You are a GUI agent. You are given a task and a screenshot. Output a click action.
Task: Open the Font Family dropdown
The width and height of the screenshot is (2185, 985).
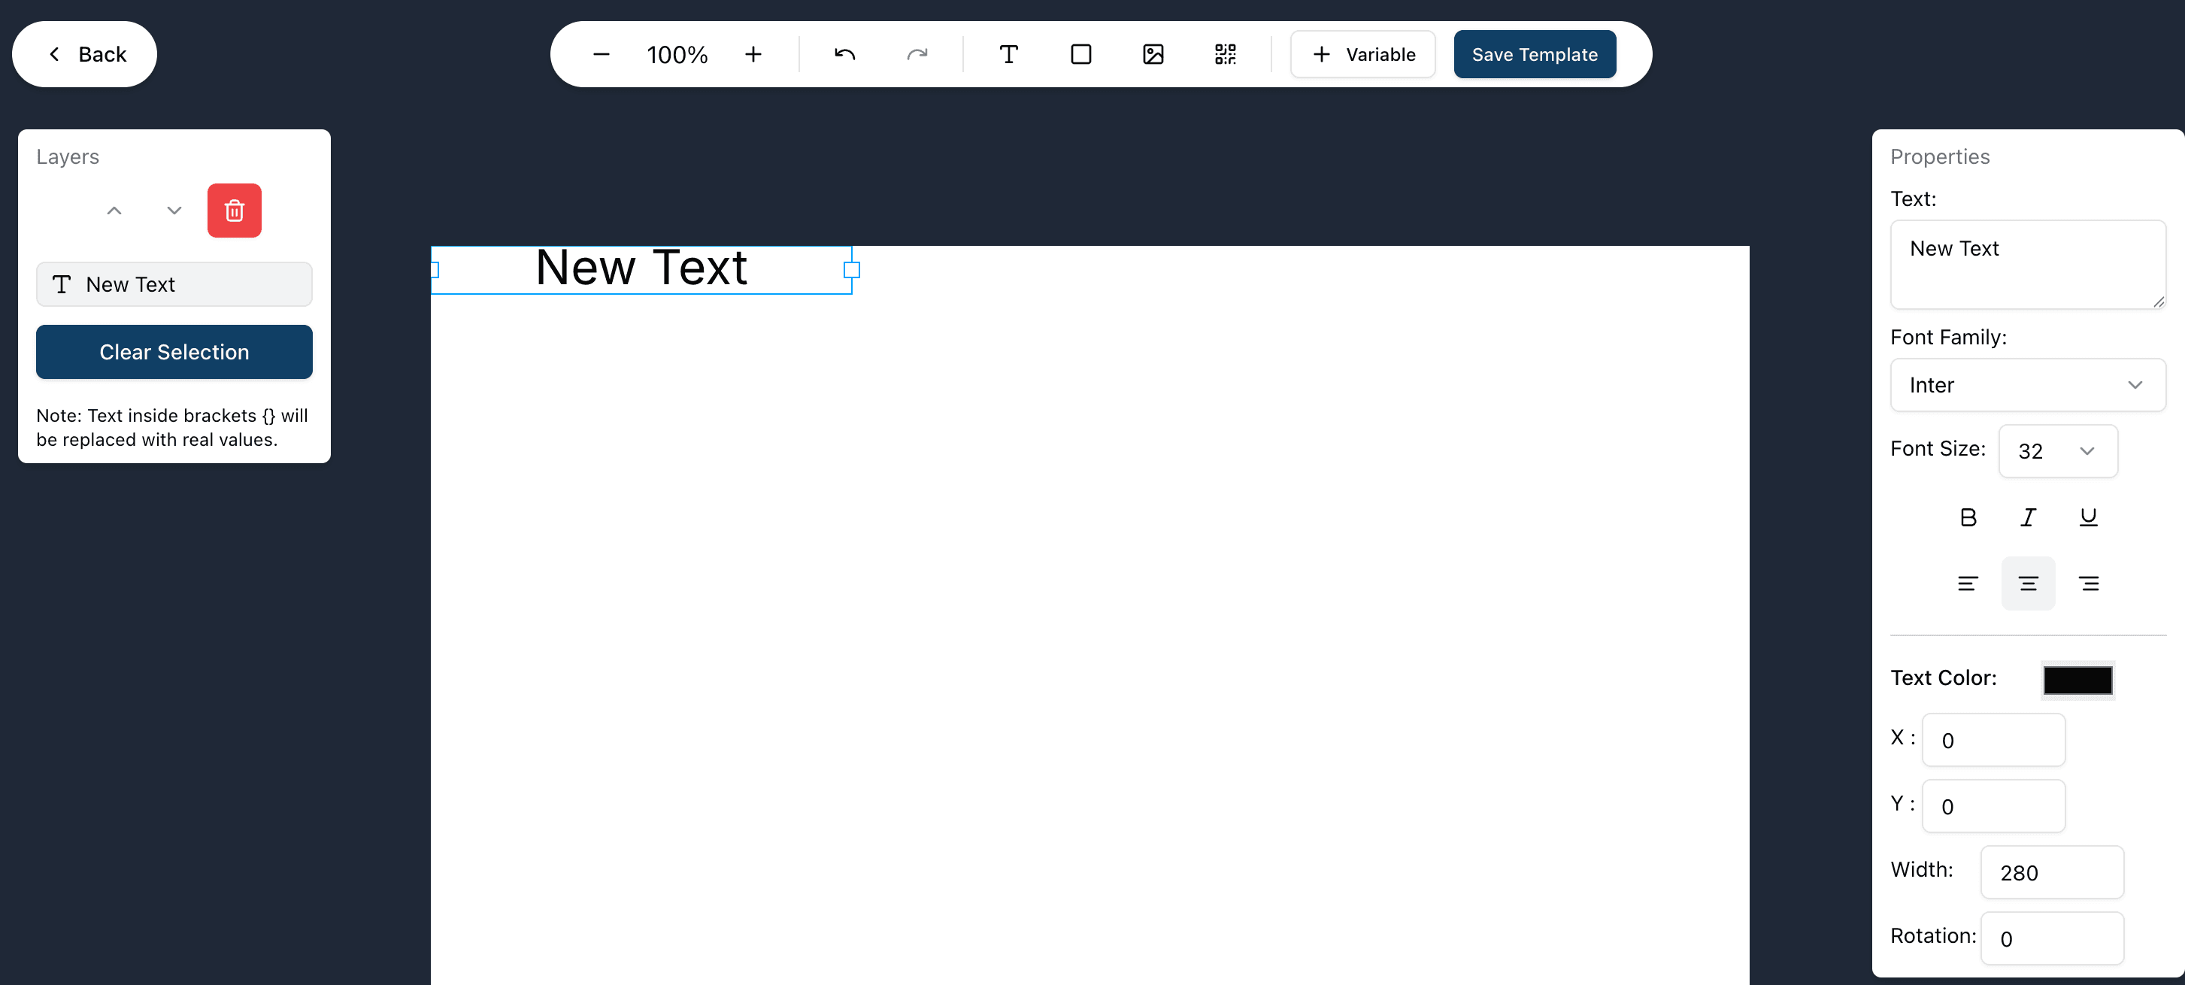tap(2028, 384)
